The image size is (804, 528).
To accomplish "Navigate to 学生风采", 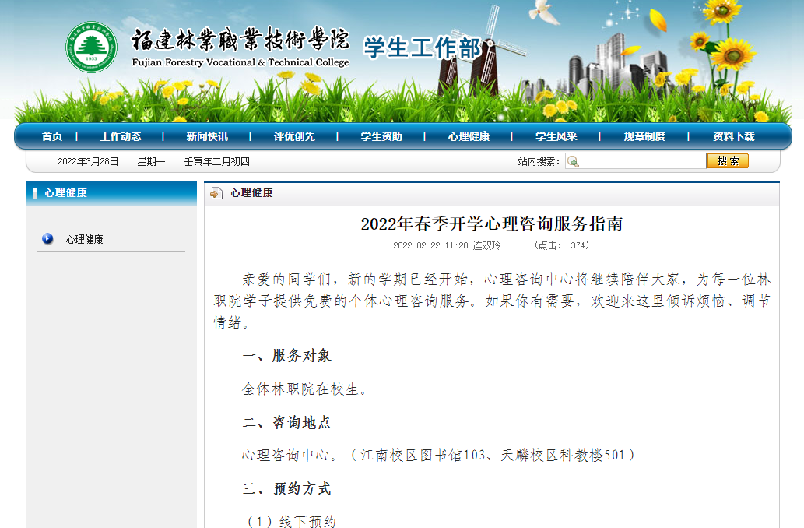I will coord(556,136).
